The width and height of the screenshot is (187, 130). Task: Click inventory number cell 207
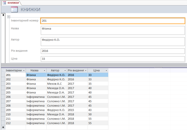15,101
